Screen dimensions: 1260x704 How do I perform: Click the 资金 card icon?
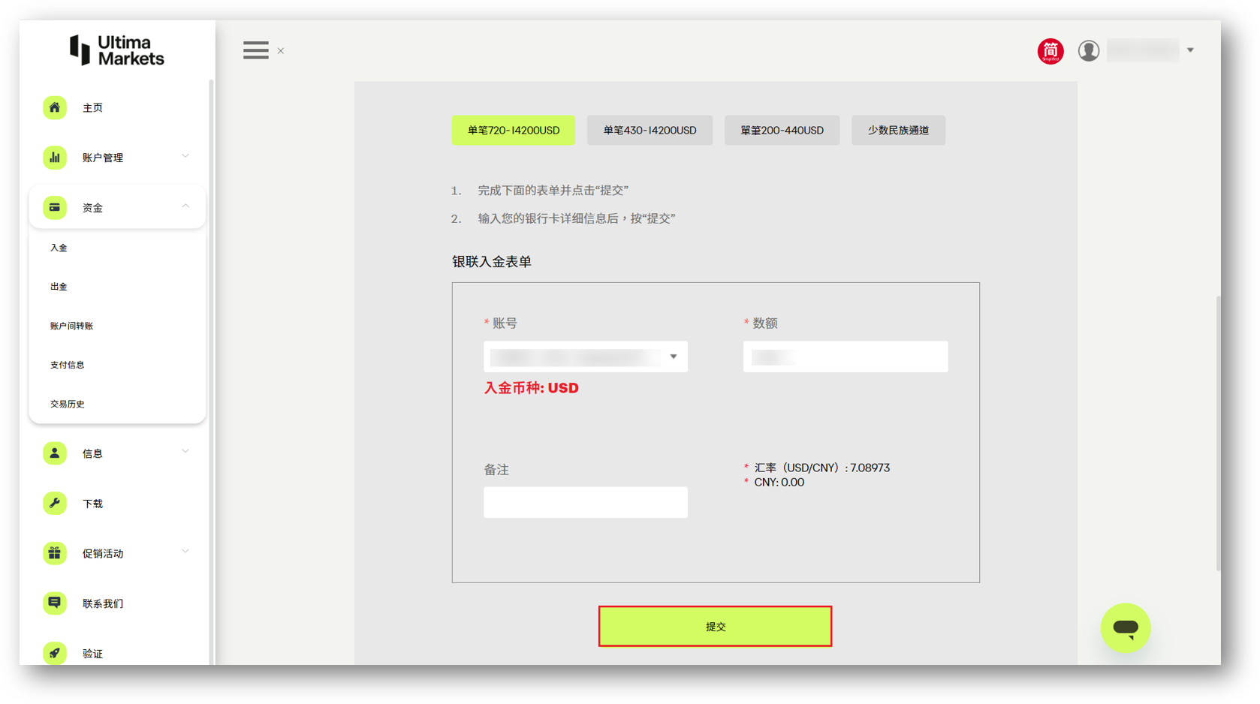[55, 207]
